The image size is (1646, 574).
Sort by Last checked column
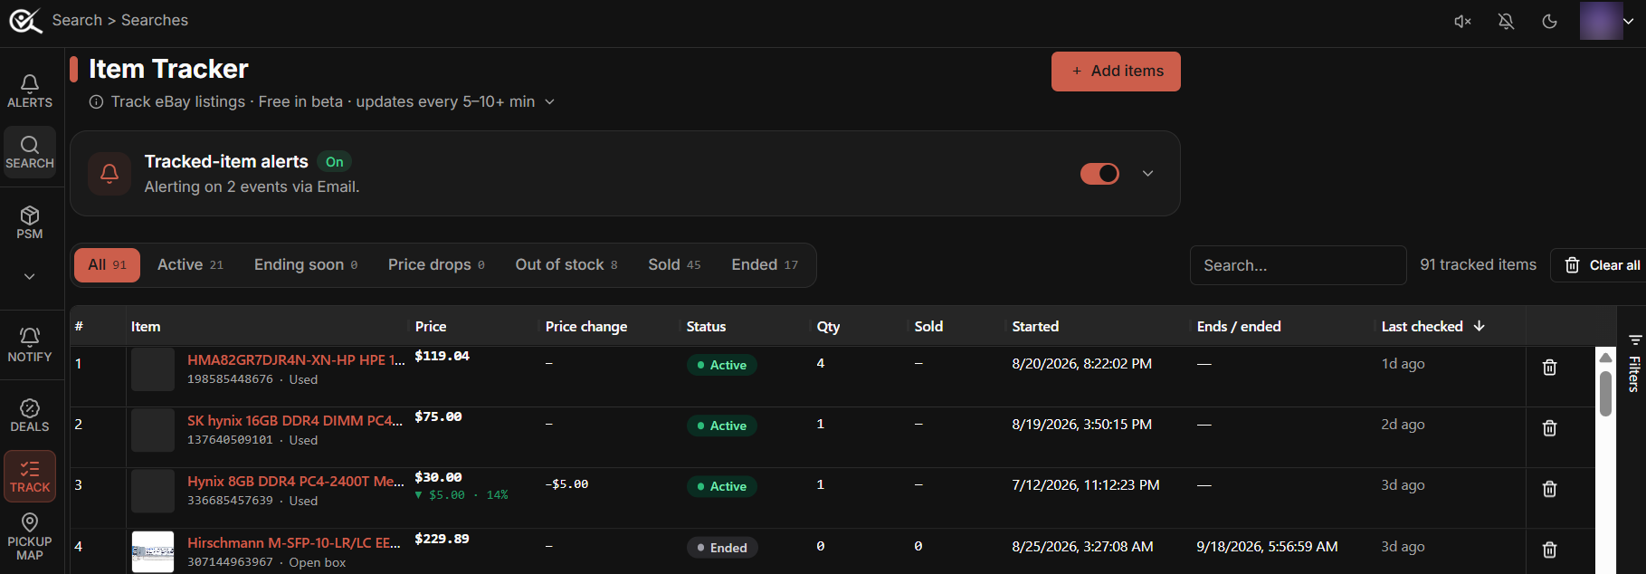tap(1432, 327)
